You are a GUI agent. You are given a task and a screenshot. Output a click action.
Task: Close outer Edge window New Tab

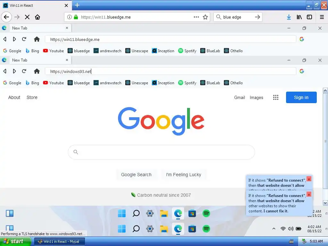coord(67,28)
